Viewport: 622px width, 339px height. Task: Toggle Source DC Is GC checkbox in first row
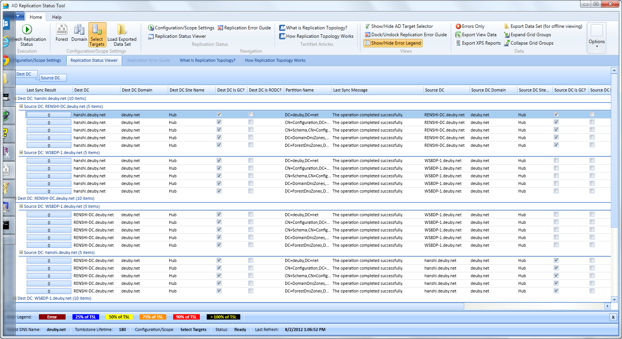[x=556, y=114]
